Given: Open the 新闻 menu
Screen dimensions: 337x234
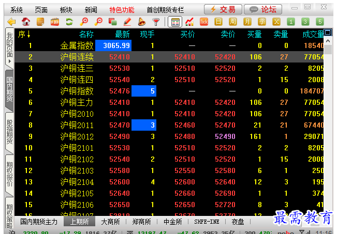Looking at the screenshot, I should point(91,10).
